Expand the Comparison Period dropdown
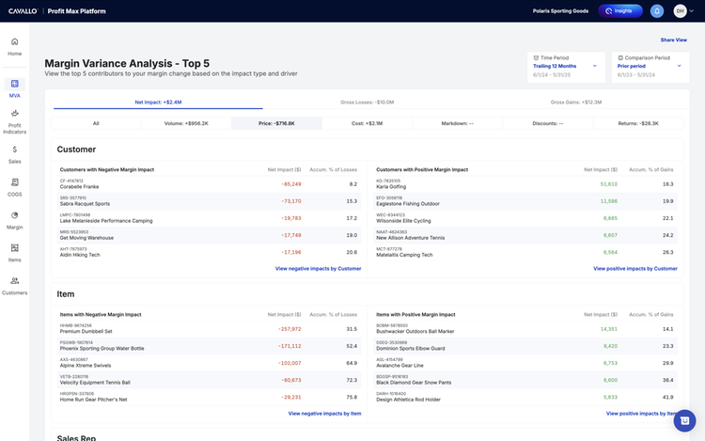The height and width of the screenshot is (441, 705). click(x=650, y=67)
